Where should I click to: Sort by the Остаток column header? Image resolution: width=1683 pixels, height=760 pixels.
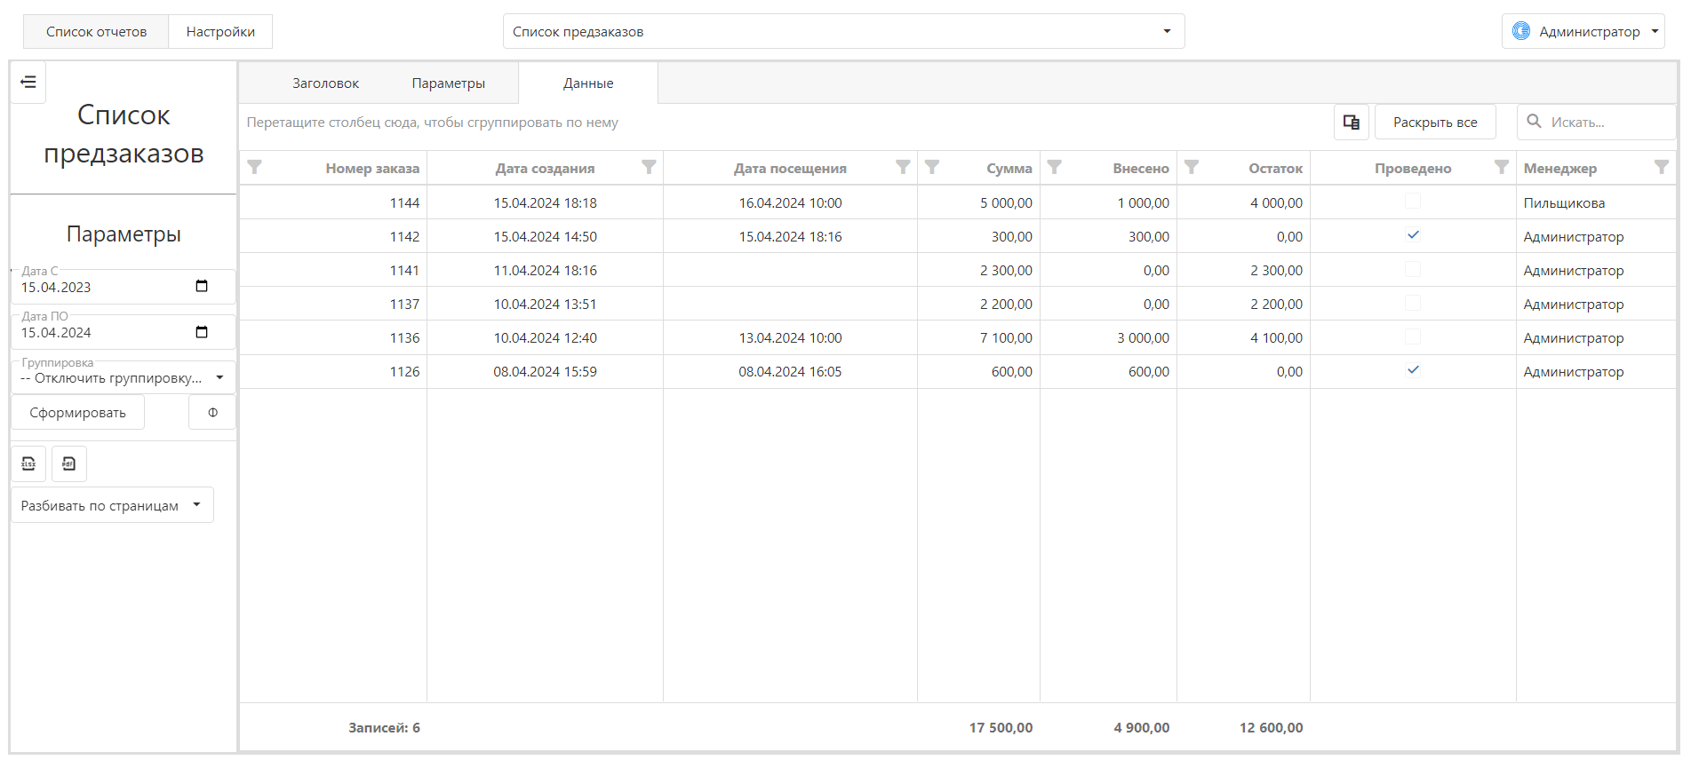click(1276, 168)
